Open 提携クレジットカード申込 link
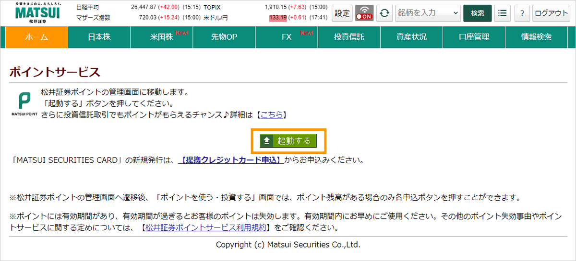Screen dimensions: 576x261 [x=230, y=160]
